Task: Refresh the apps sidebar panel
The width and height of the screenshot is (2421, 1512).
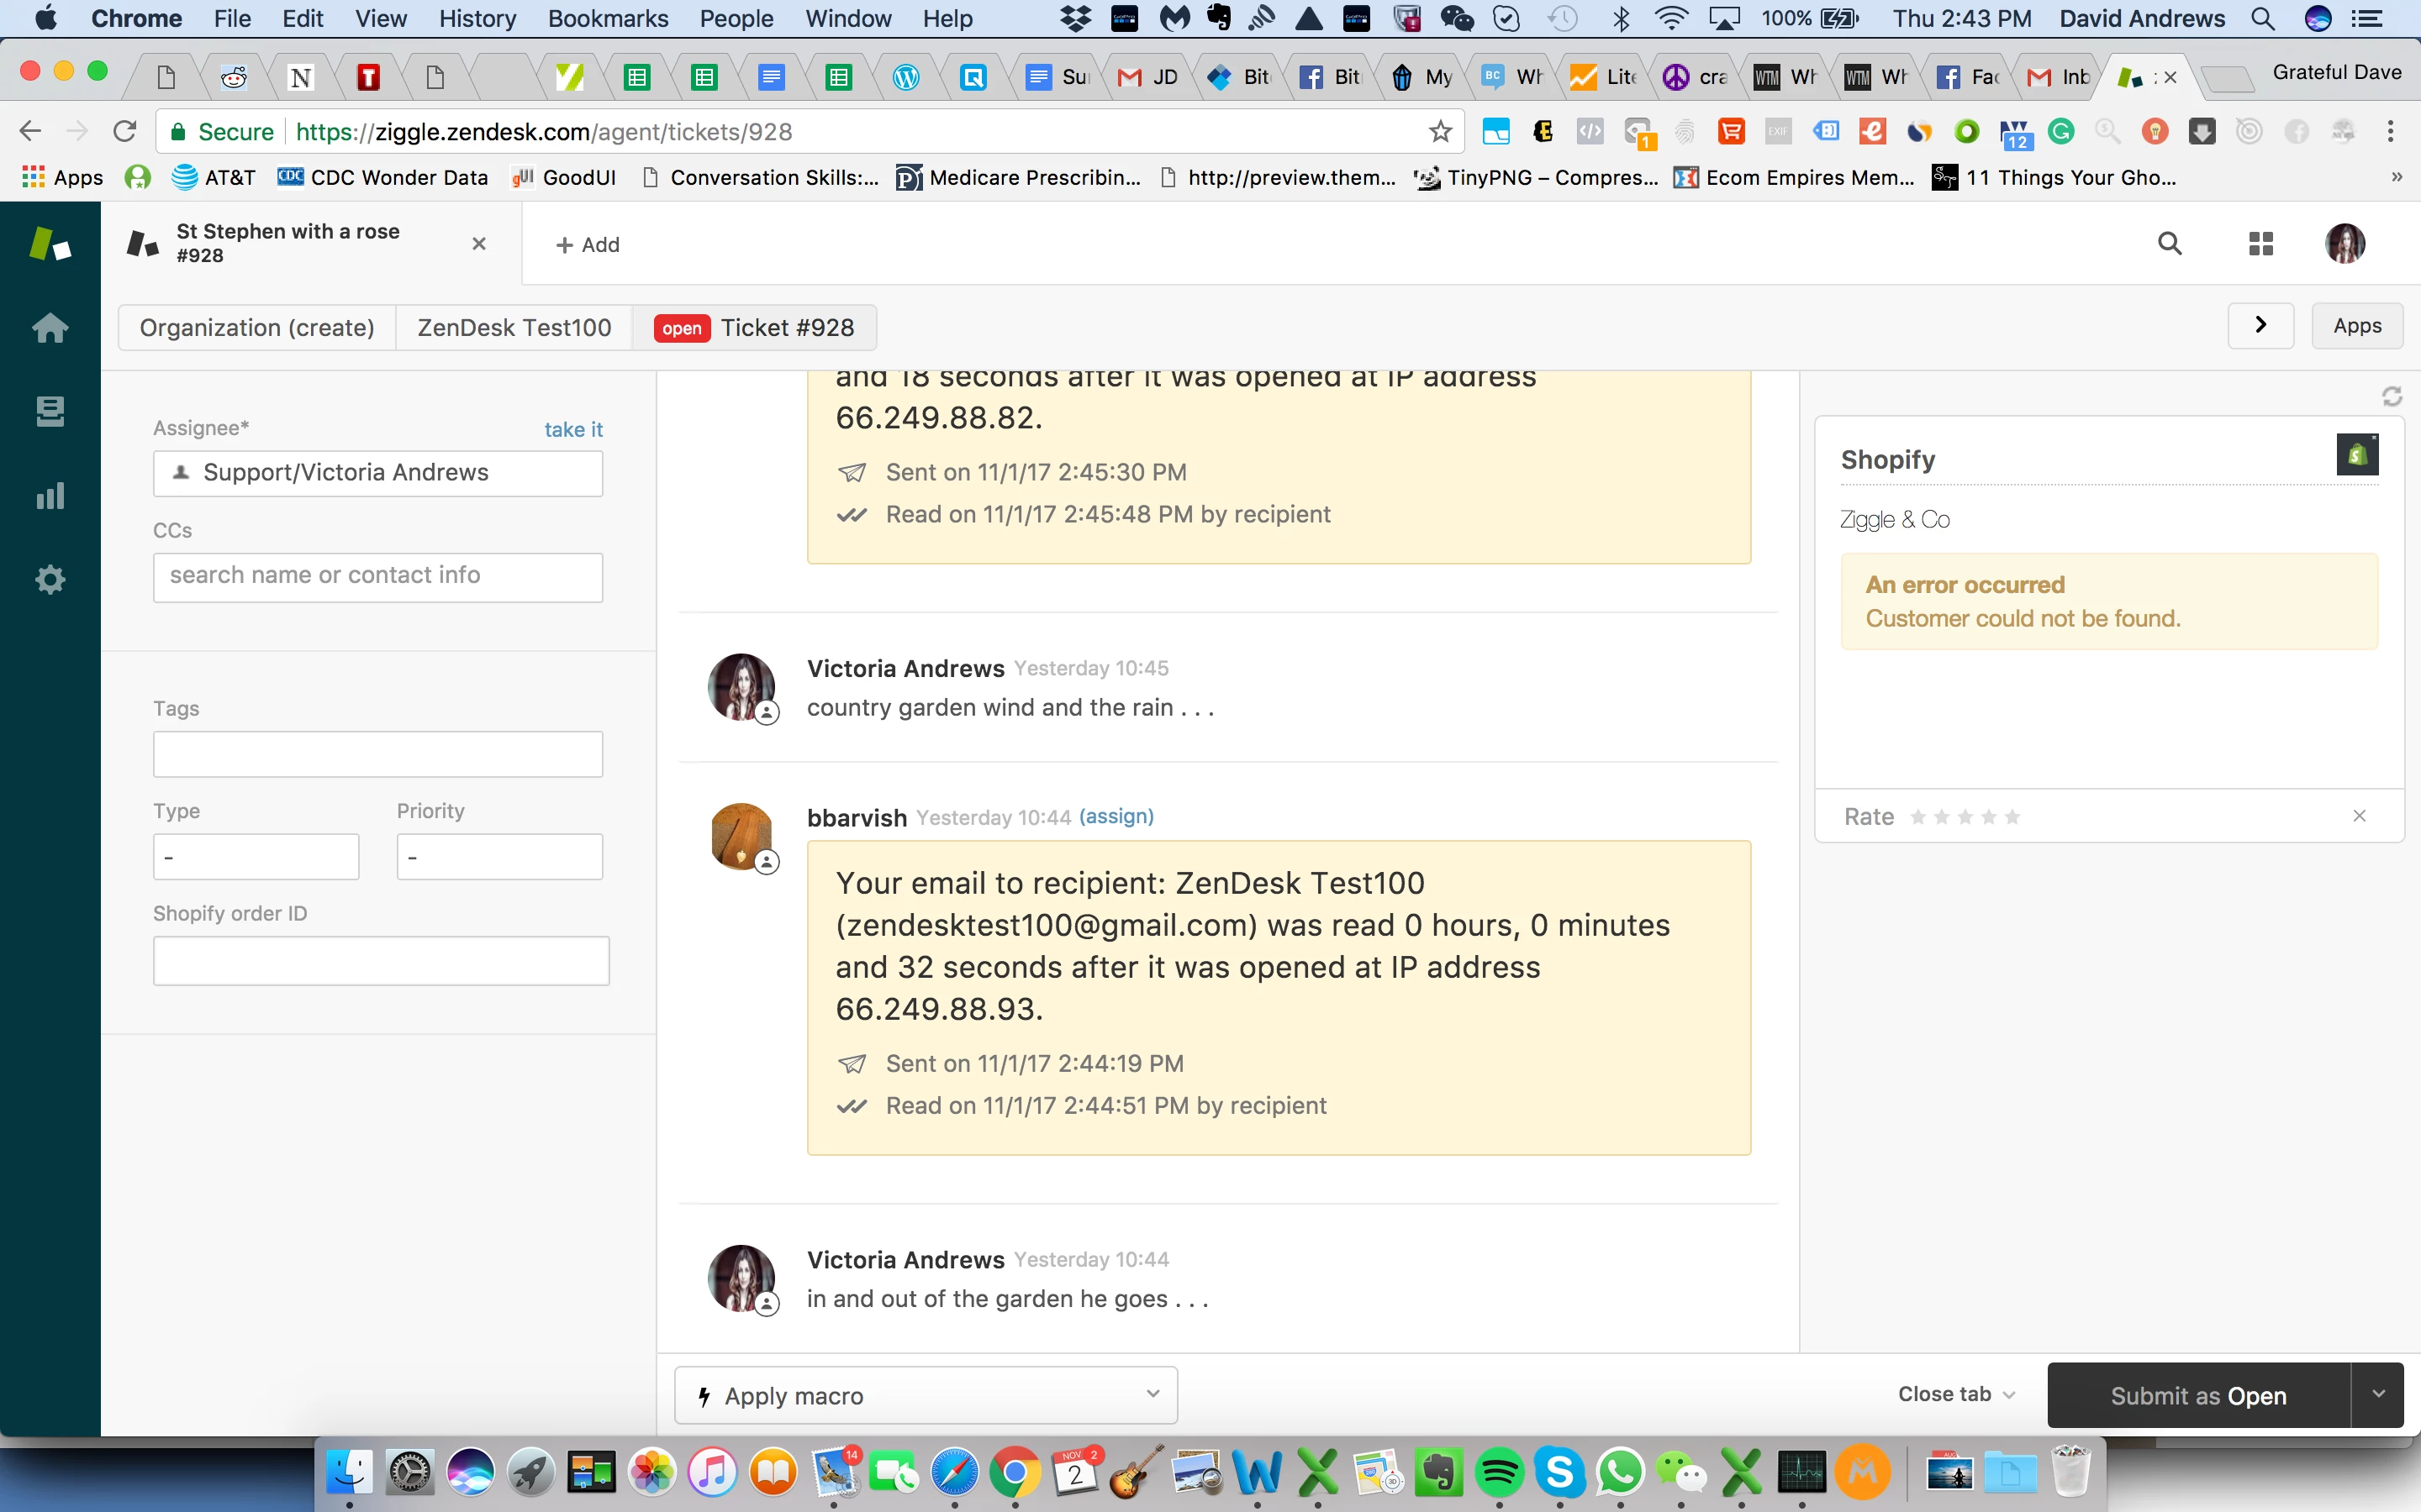Action: [x=2392, y=397]
